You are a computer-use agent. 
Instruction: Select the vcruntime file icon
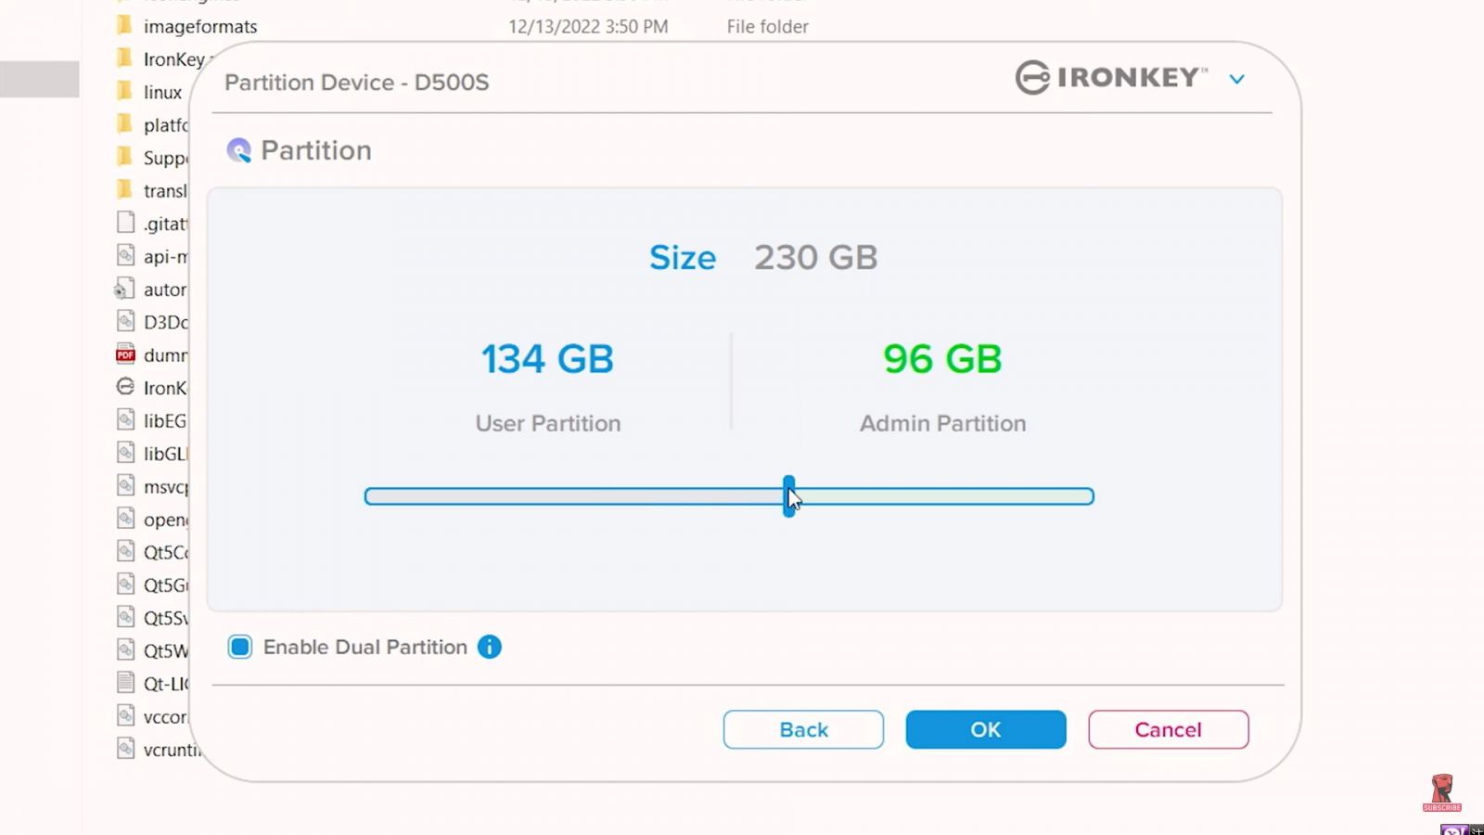pos(125,749)
